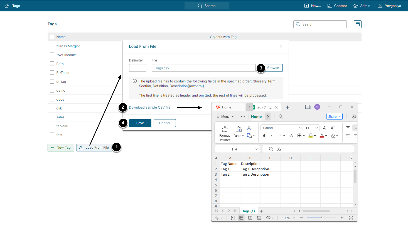Apply Strikethrough formatting in spreadsheet
This screenshot has height=227, width=408.
291,136
